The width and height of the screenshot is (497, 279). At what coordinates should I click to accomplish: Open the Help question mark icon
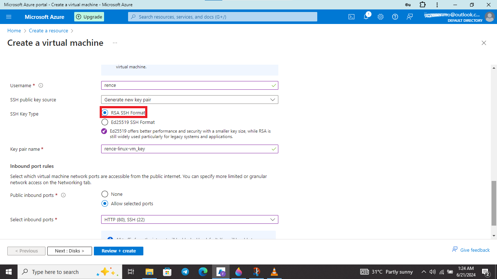(395, 17)
